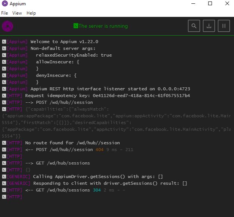Click log icon beside 'capabilities' JSON line
Viewport: 234px width, 217px height.
pyautogui.click(x=4, y=109)
